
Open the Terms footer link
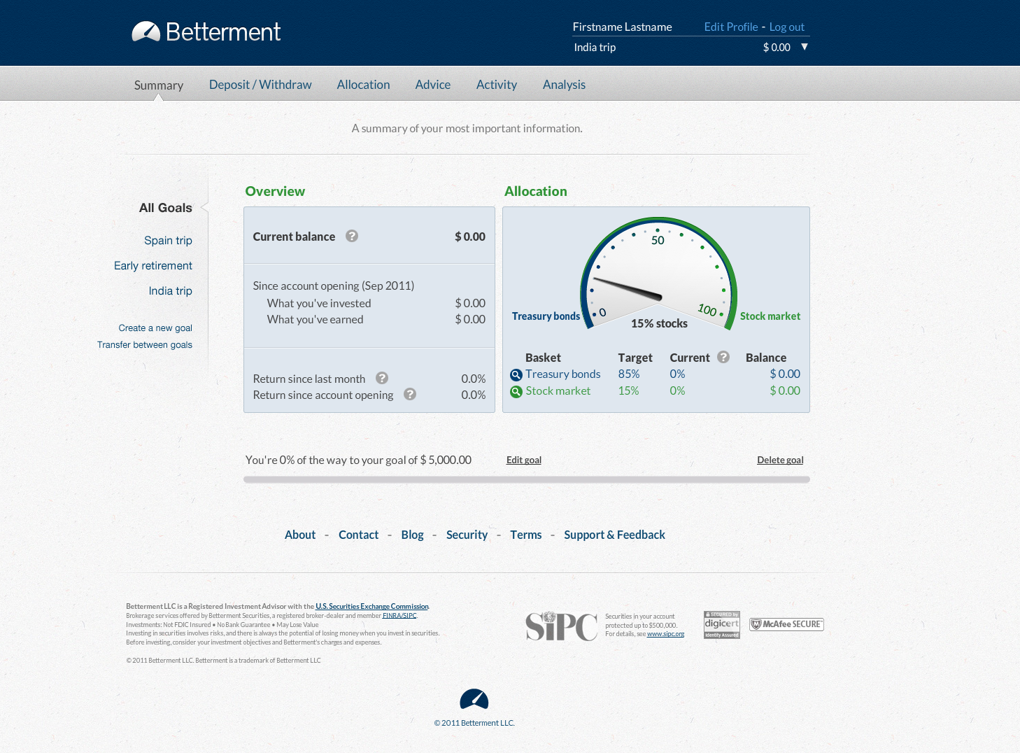point(525,535)
